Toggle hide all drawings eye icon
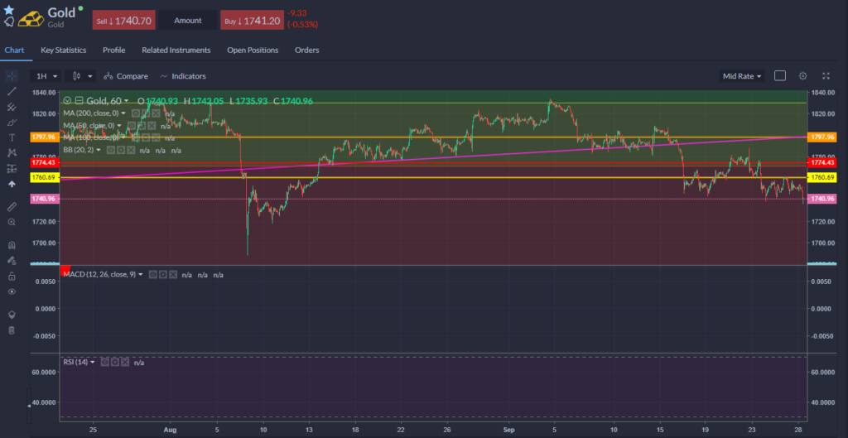Viewport: 848px width, 438px height. click(12, 291)
